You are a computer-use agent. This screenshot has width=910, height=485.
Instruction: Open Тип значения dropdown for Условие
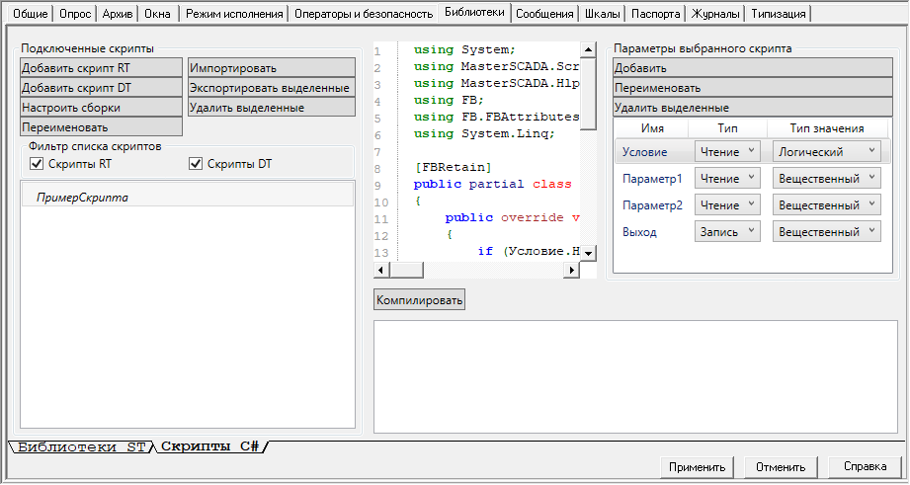click(826, 151)
